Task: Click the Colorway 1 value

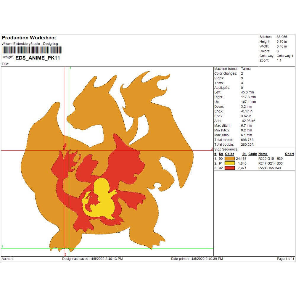Action: (285, 56)
